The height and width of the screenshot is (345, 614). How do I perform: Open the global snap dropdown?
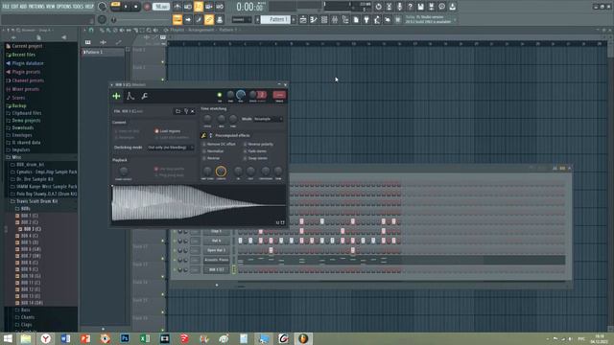[x=242, y=19]
